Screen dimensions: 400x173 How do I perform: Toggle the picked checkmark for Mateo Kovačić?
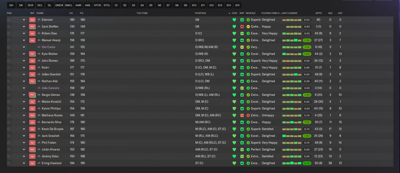click(x=9, y=102)
